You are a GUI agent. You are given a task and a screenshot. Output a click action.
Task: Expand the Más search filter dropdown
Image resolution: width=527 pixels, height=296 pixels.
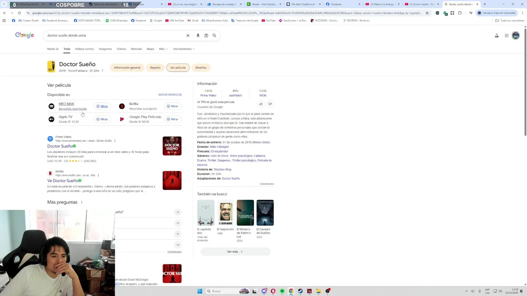(163, 49)
